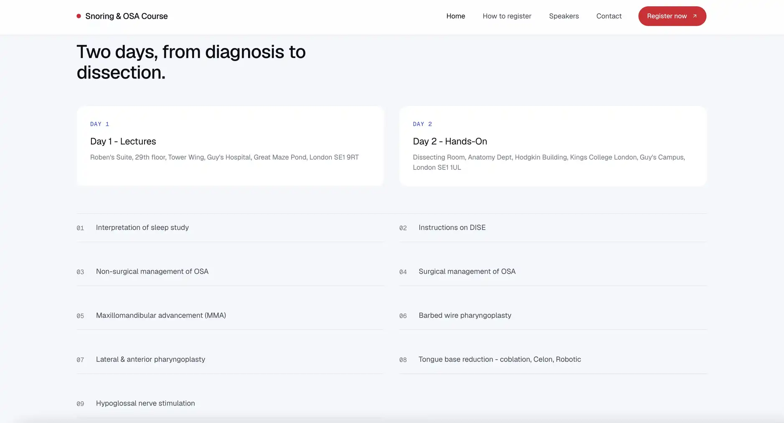Click 'Hypoglossal nerve stimulation' item
Viewport: 784px width, 423px height.
[x=230, y=403]
